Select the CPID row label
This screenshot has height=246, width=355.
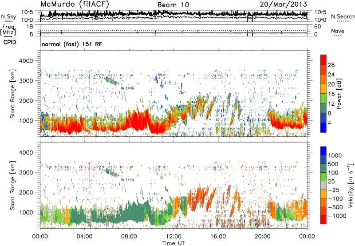10,42
